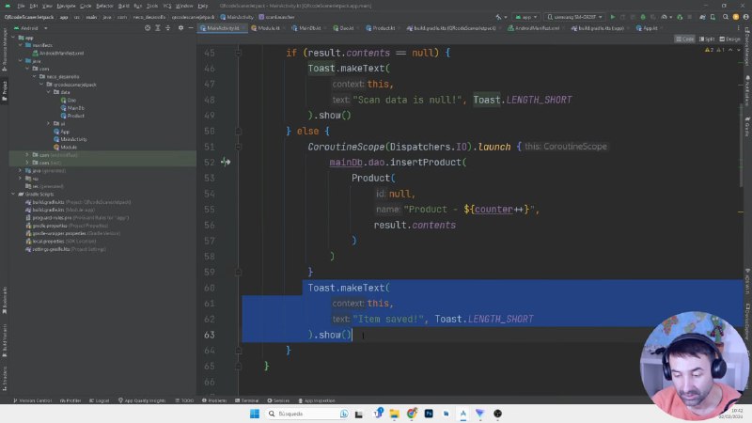Expand the ui package folder
The width and height of the screenshot is (752, 423).
(49, 123)
